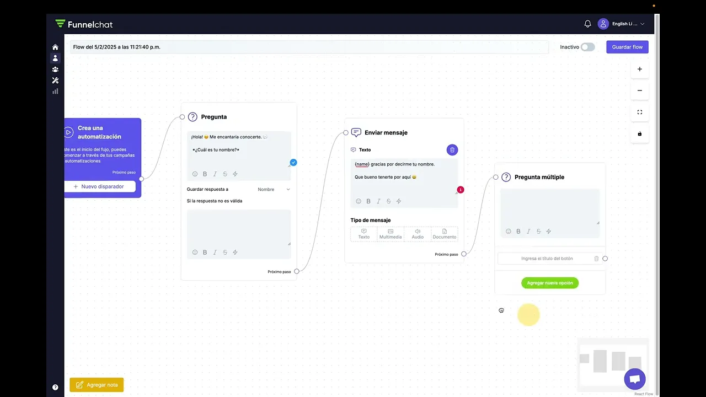Open the home icon in left sidebar
The width and height of the screenshot is (706, 397).
coord(55,47)
